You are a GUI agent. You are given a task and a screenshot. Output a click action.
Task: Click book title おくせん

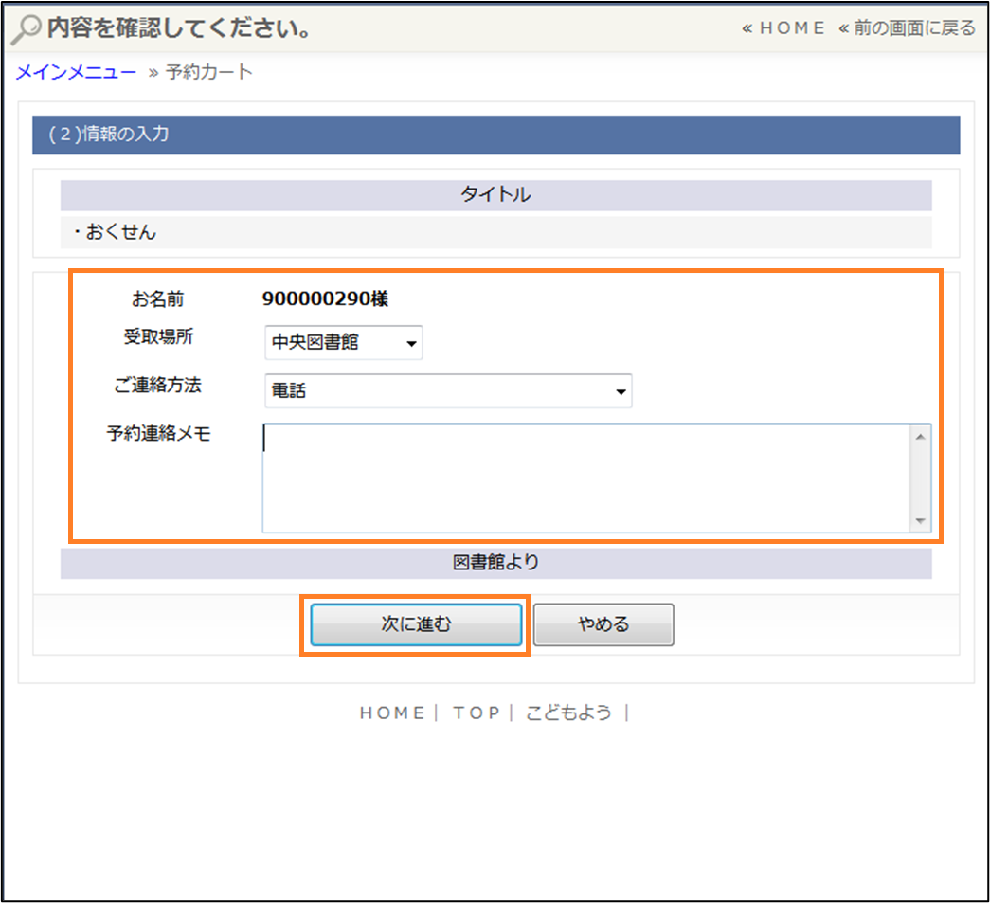pos(120,232)
